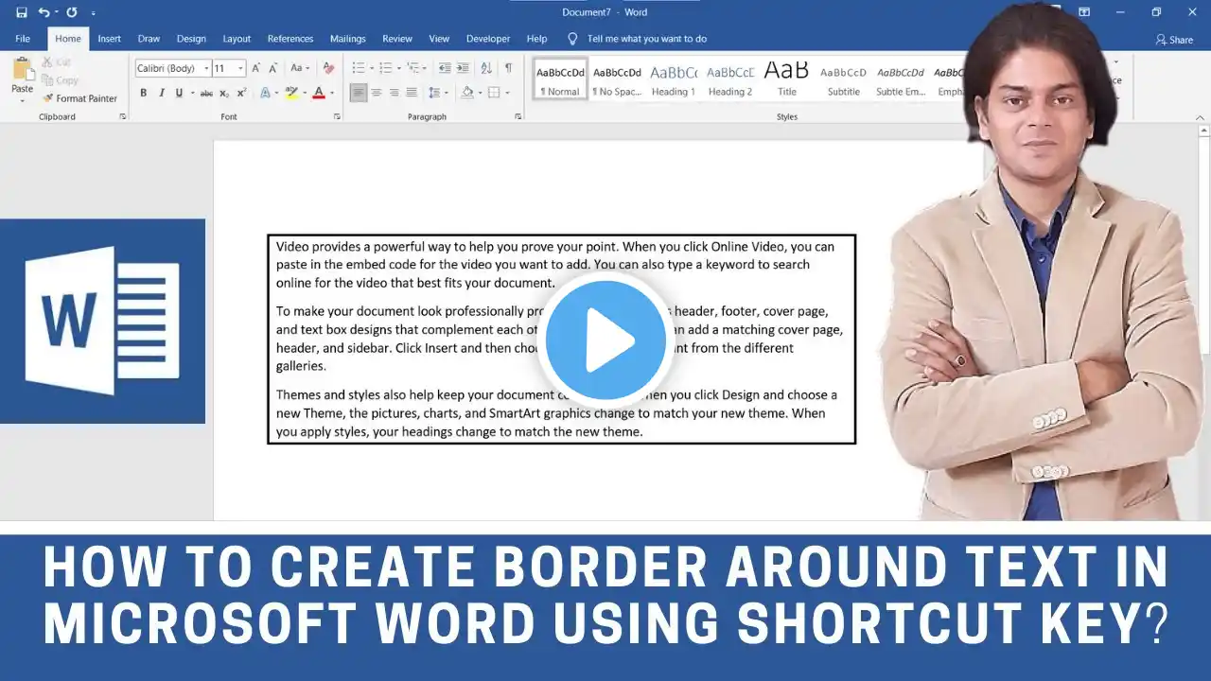Toggle Show/Hide paragraph marks
The height and width of the screenshot is (681, 1211).
[x=508, y=68]
